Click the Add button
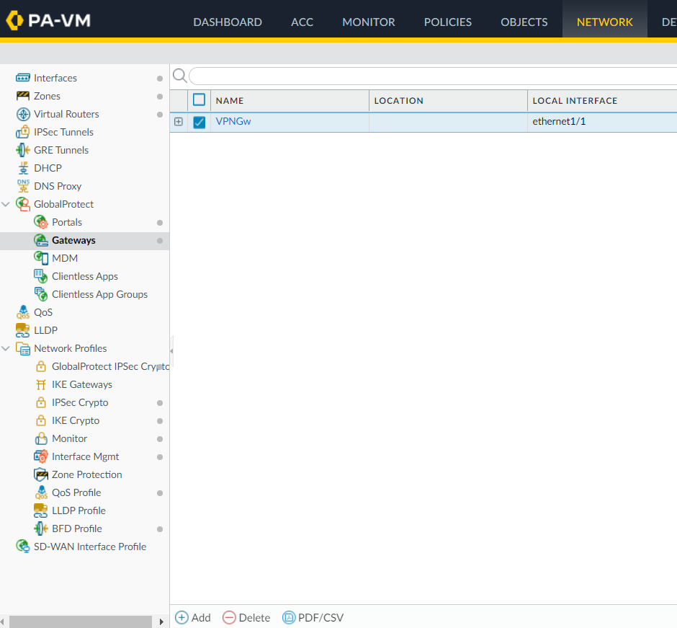The image size is (677, 628). [193, 617]
